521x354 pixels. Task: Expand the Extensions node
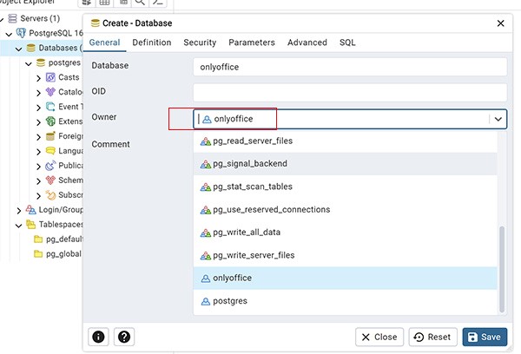(x=38, y=122)
